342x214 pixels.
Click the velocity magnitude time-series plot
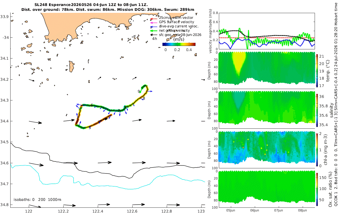(267, 31)
